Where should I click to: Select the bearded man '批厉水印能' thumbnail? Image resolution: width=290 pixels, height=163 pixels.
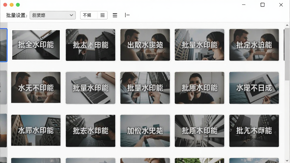pyautogui.click(x=199, y=88)
